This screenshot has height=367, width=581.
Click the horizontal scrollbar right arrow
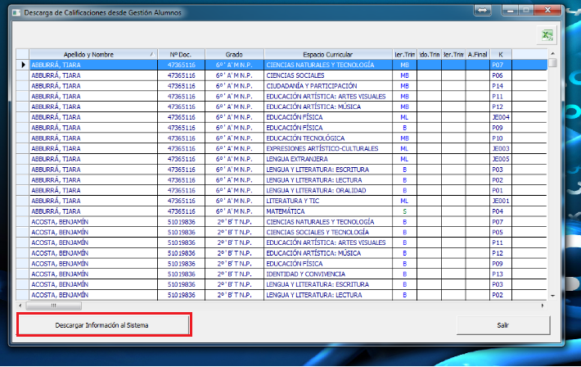pyautogui.click(x=543, y=306)
